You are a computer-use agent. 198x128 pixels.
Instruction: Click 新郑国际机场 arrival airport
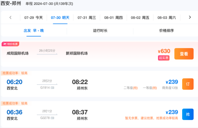click(x=77, y=53)
